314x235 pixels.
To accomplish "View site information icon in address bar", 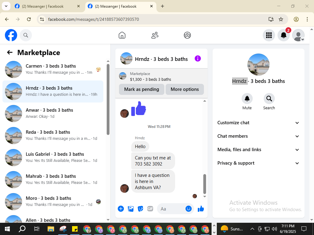I will tap(42, 19).
